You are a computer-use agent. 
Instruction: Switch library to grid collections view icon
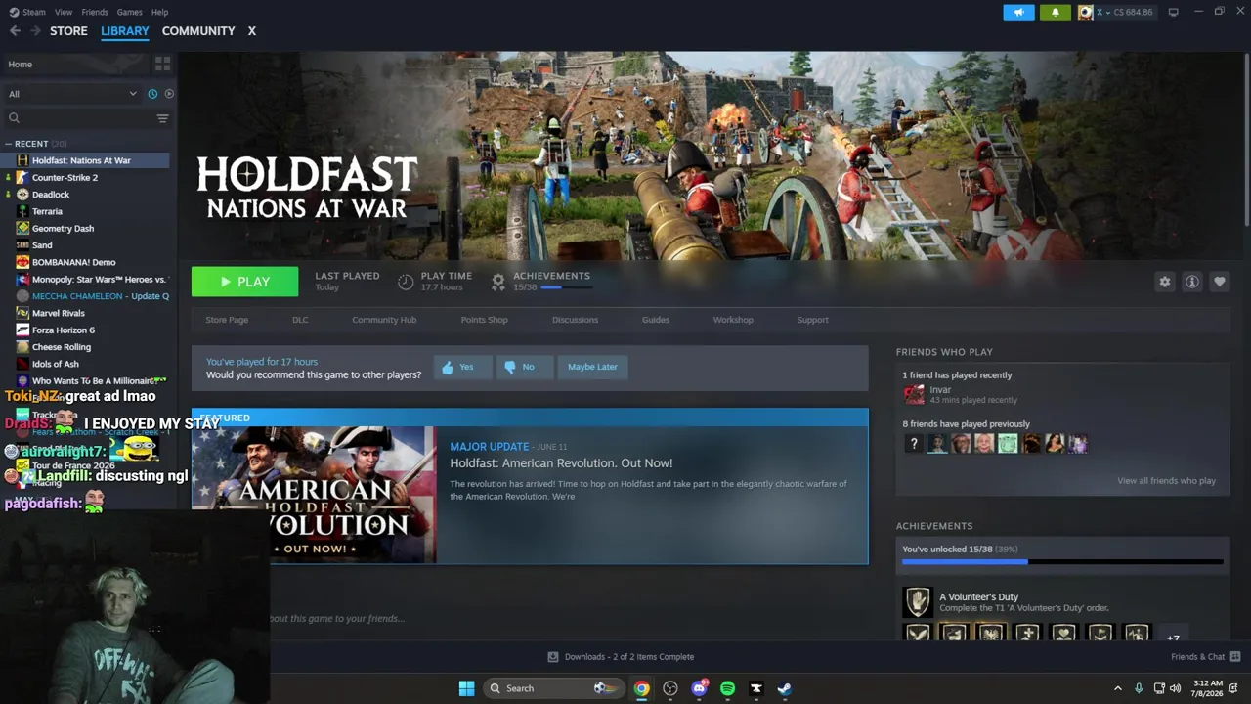pos(162,64)
